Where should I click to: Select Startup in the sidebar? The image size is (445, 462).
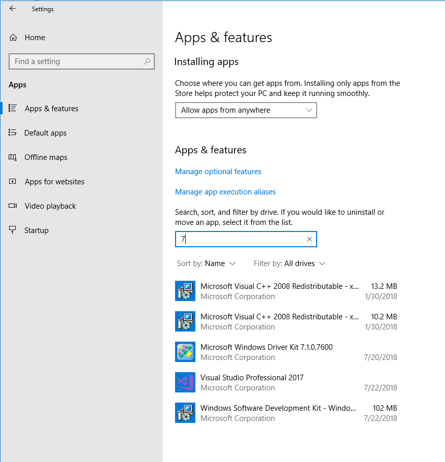click(37, 230)
